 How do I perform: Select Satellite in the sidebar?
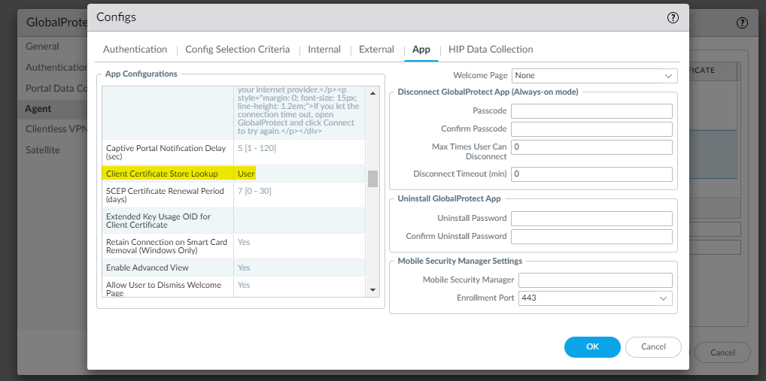click(x=42, y=150)
